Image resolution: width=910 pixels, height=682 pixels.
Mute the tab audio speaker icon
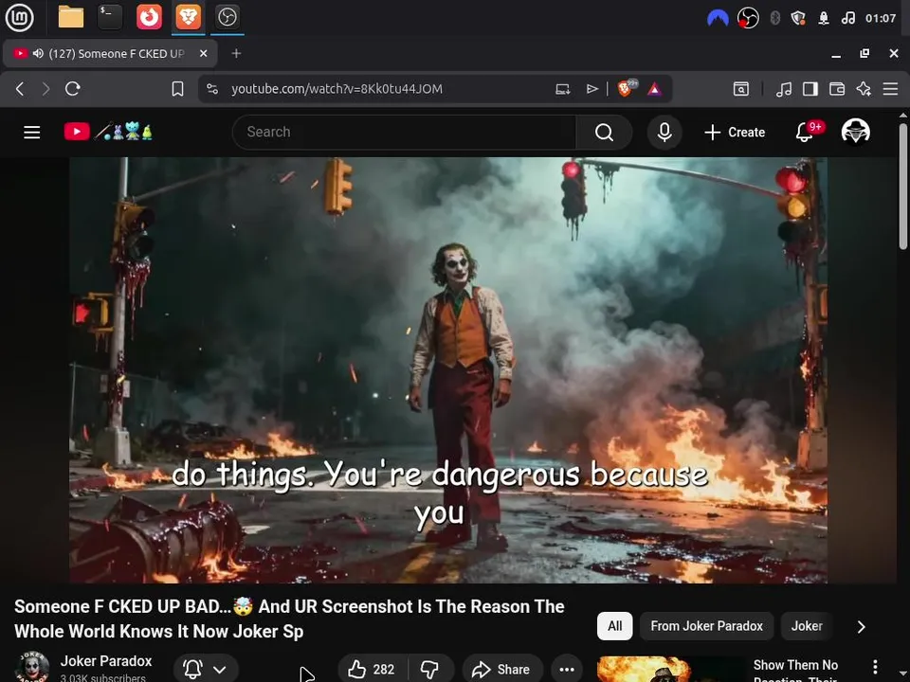38,53
